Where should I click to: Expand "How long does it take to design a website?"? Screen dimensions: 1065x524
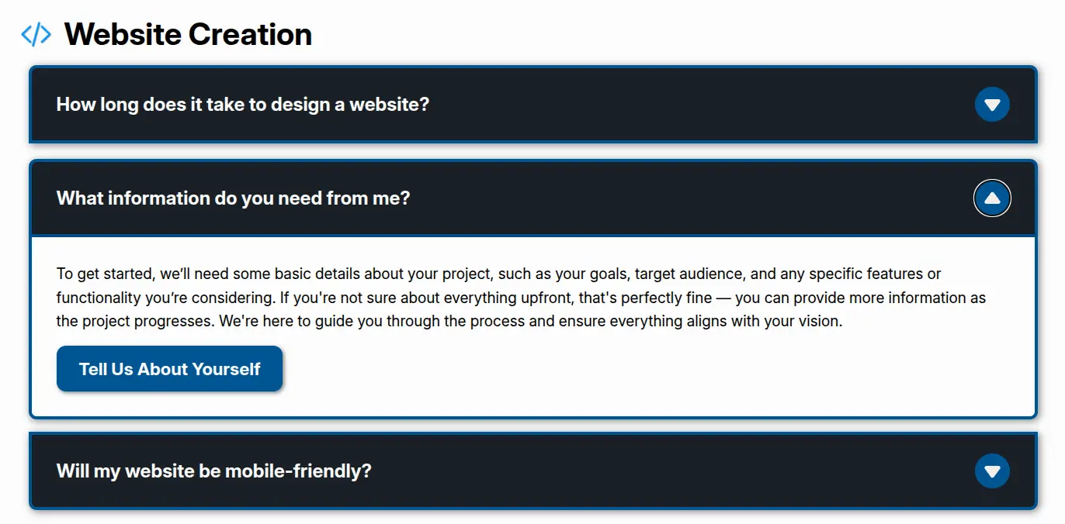tap(242, 105)
